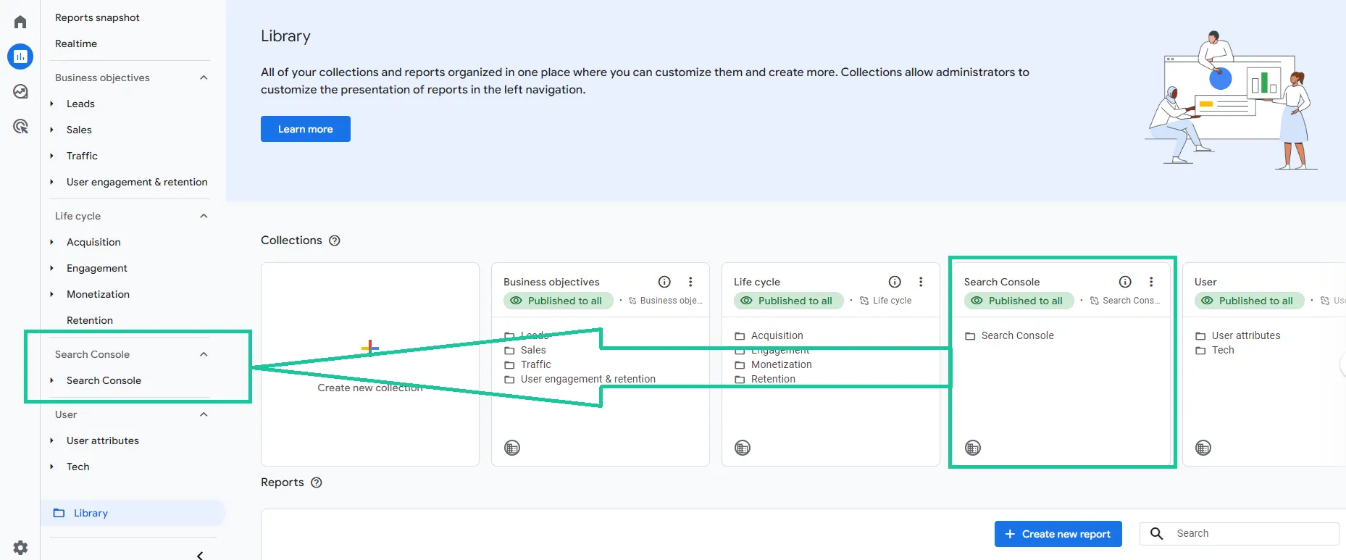Select Monetization item in the sidebar

pos(98,294)
